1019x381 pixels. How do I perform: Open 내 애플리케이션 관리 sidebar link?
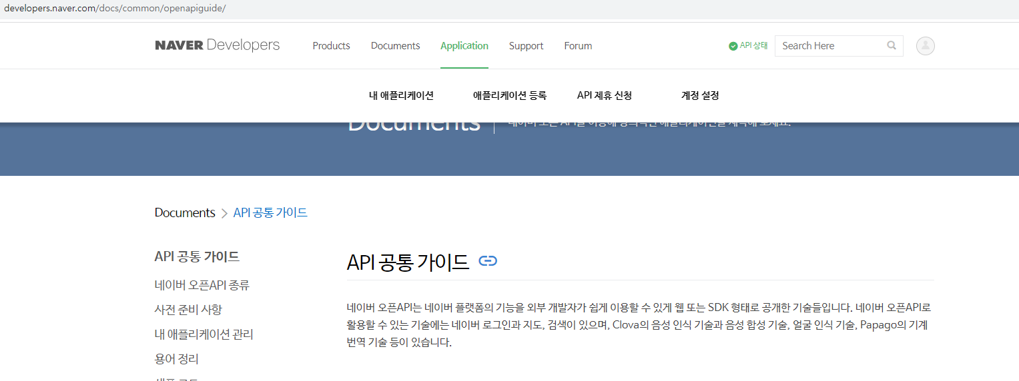coord(204,334)
